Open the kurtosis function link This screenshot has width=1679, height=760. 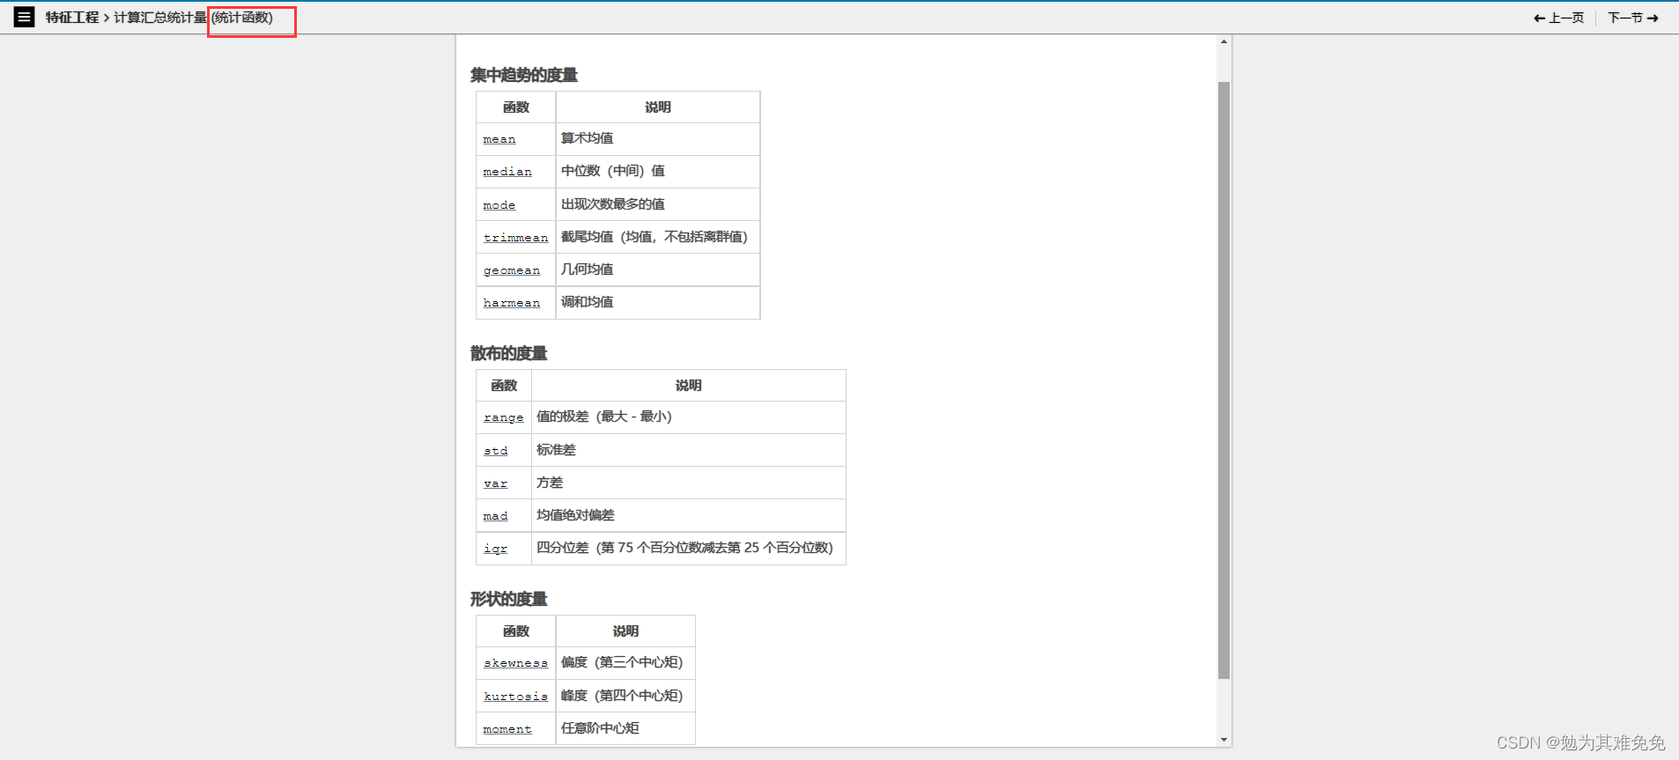coord(515,697)
